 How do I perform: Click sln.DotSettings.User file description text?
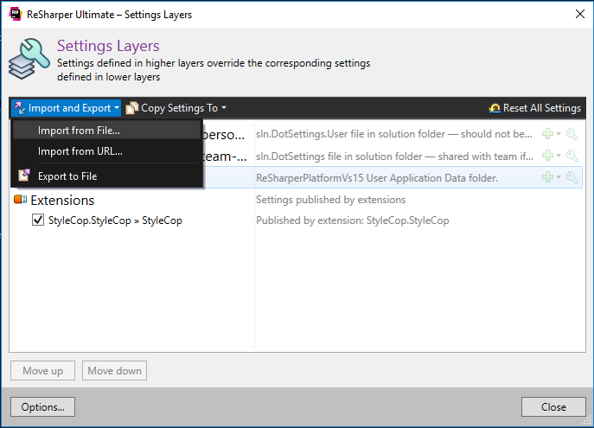tap(394, 134)
